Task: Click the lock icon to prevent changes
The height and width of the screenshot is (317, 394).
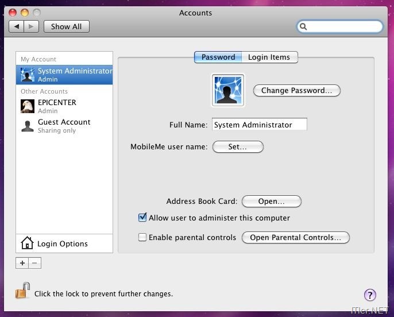Action: 22,291
